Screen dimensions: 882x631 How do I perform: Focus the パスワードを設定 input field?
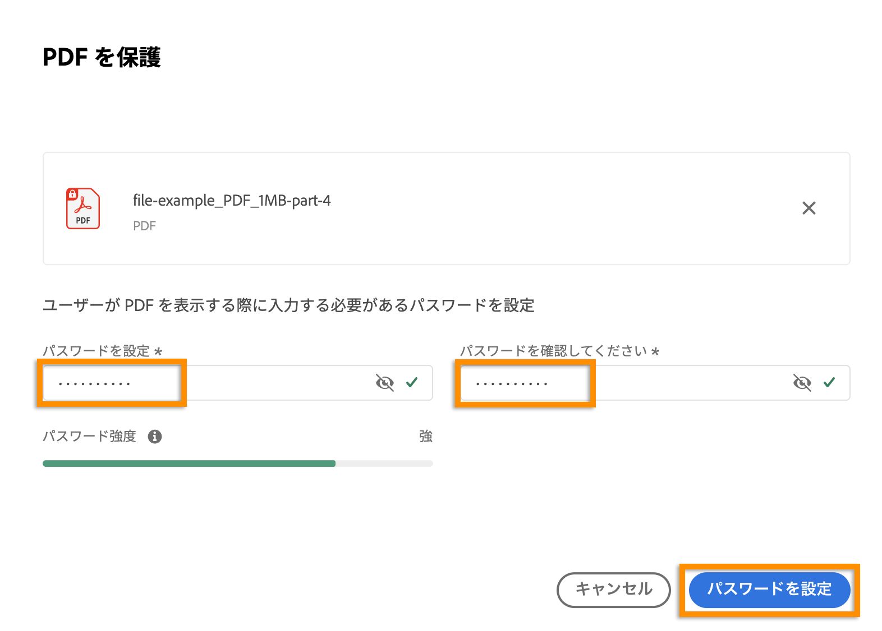(x=237, y=383)
